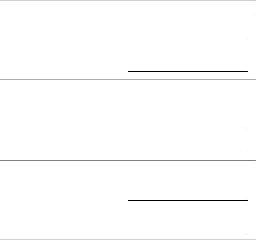Viewport: 256px width, 240px height.
Task: Click space between the second section's two underlines
Action: point(188,140)
